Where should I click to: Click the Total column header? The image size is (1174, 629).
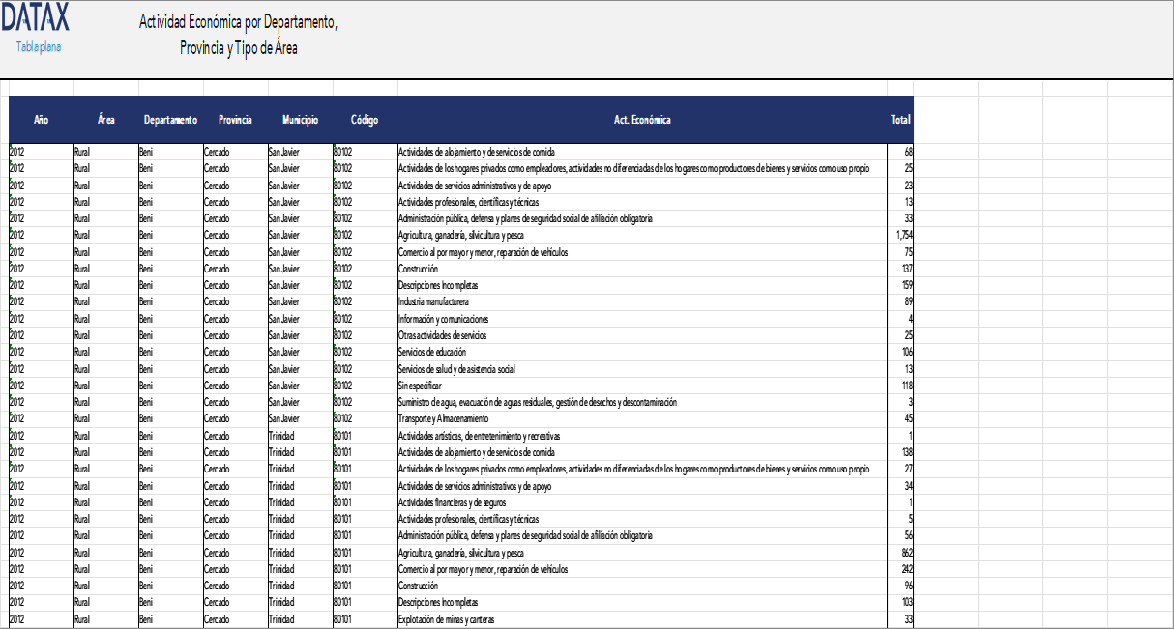tap(899, 120)
